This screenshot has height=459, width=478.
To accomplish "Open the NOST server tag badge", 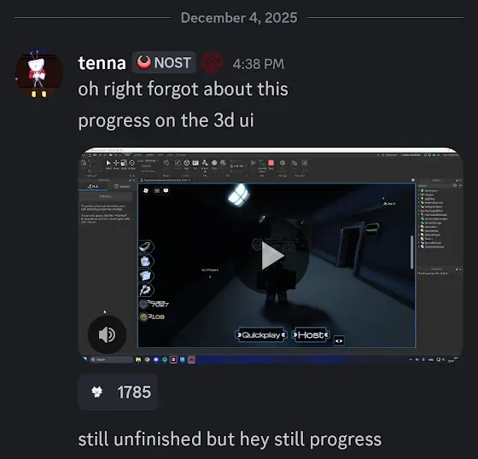I will click(x=164, y=62).
